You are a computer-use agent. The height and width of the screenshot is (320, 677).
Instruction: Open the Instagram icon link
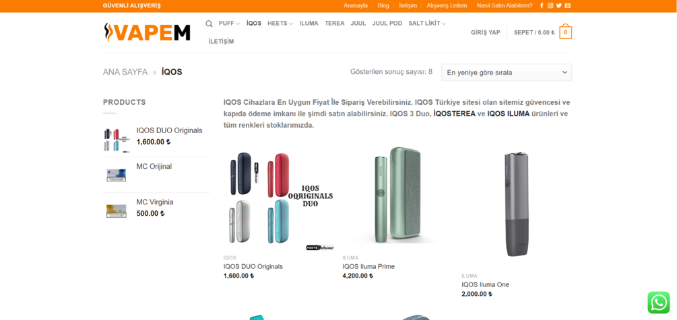point(550,5)
